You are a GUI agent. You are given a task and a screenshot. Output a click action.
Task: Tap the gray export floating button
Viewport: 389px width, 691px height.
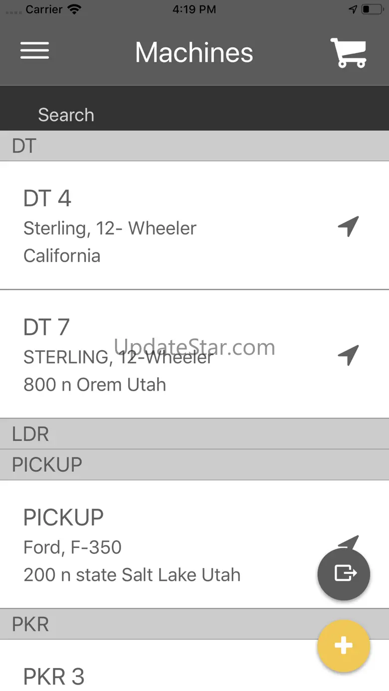344,573
